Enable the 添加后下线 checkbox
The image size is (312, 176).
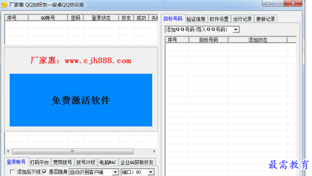[x=12, y=172]
